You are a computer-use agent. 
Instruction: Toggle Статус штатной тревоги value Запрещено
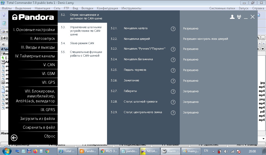(191, 102)
